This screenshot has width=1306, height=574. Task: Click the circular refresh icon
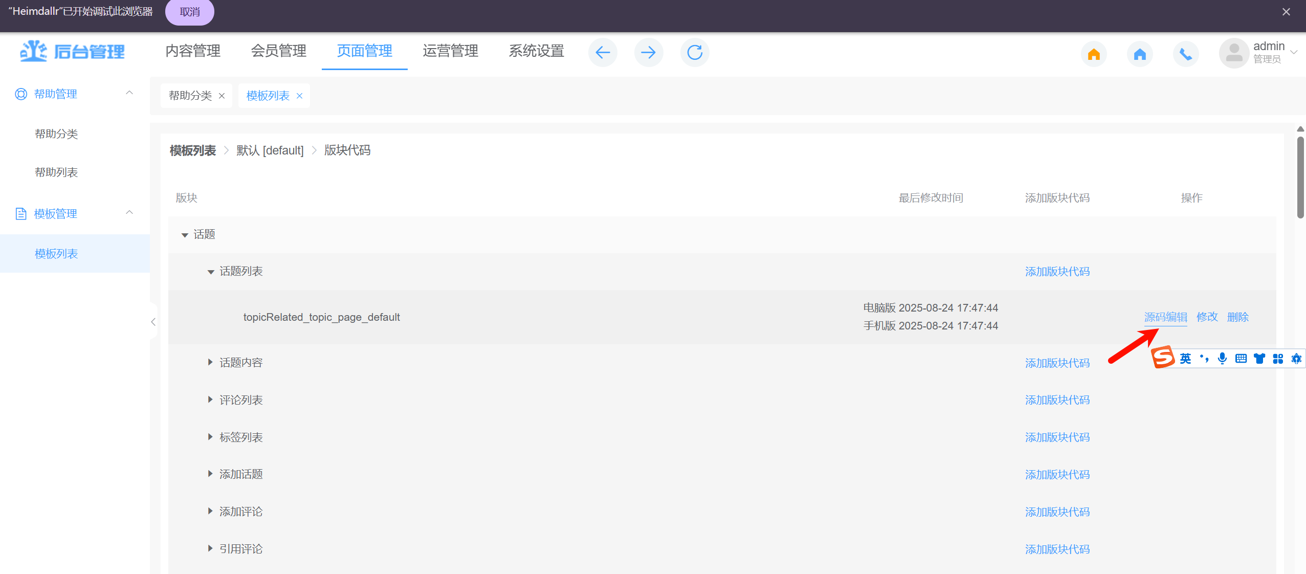694,52
